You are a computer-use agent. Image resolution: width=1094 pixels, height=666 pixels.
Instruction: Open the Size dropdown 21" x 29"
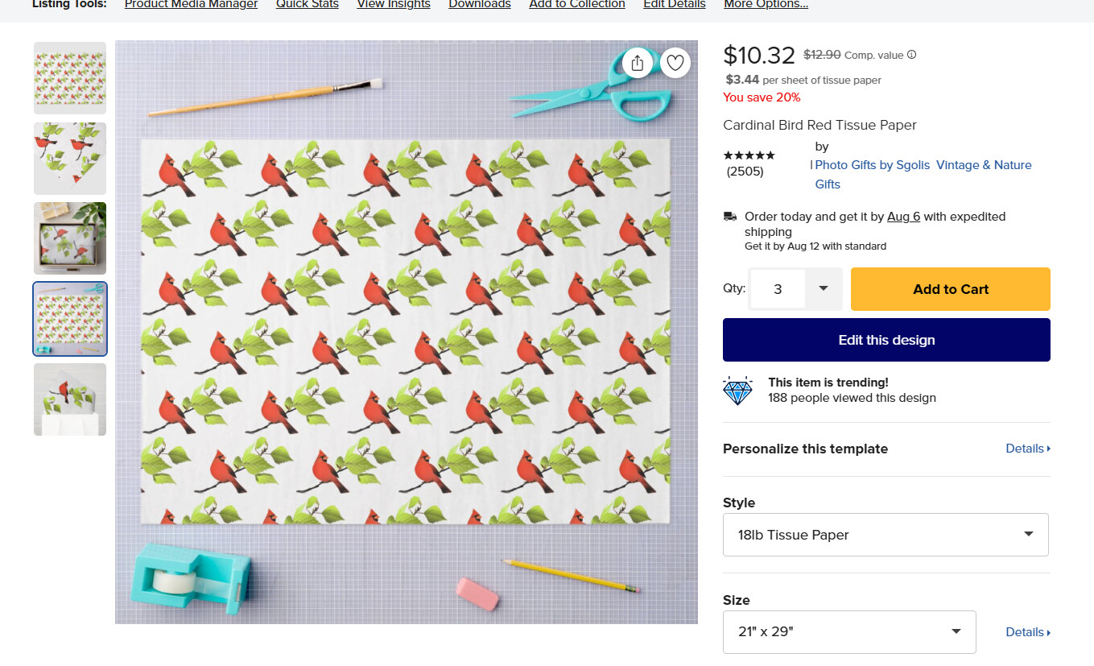849,632
